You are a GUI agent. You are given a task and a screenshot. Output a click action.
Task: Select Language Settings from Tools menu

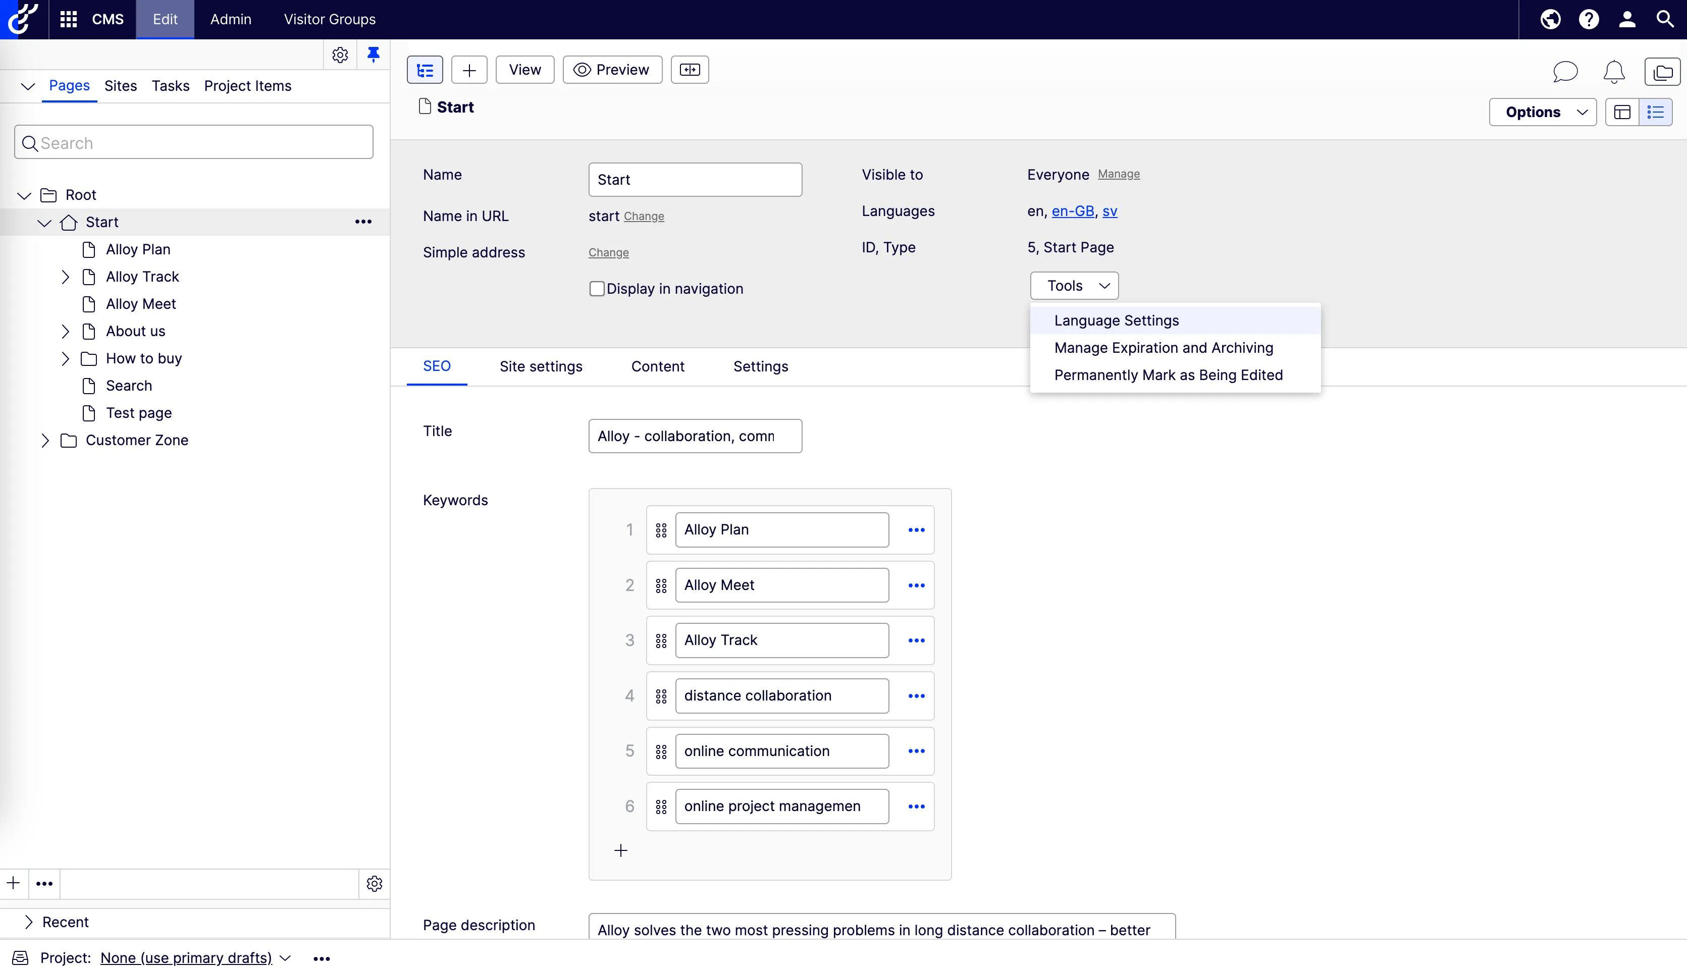point(1176,321)
